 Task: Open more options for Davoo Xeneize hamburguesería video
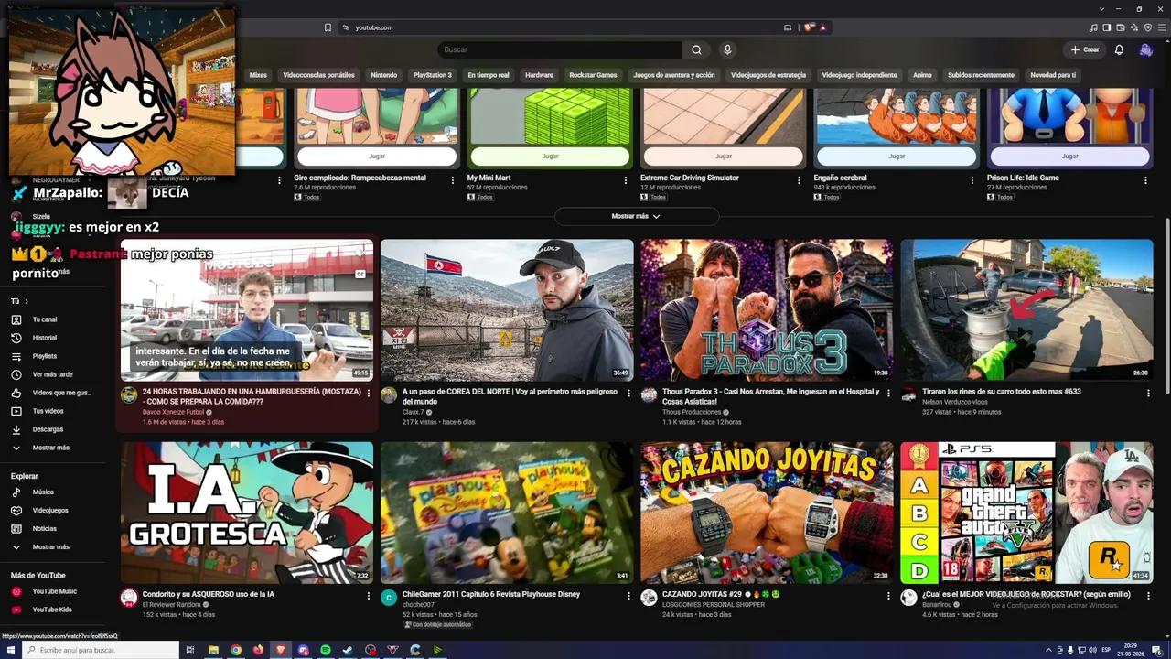coord(369,393)
